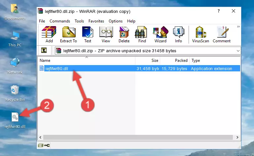Sort by the Size column header
This screenshot has height=156, width=254.
pyautogui.click(x=148, y=60)
